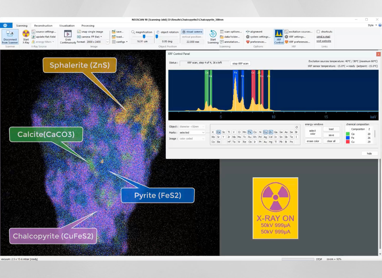Open the Visualization tab
The height and width of the screenshot is (278, 382).
67,26
